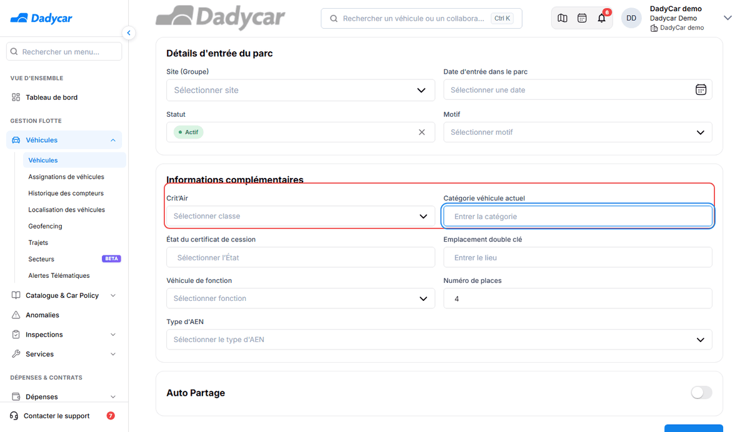Click the Dadycar logo in sidebar

tap(41, 18)
